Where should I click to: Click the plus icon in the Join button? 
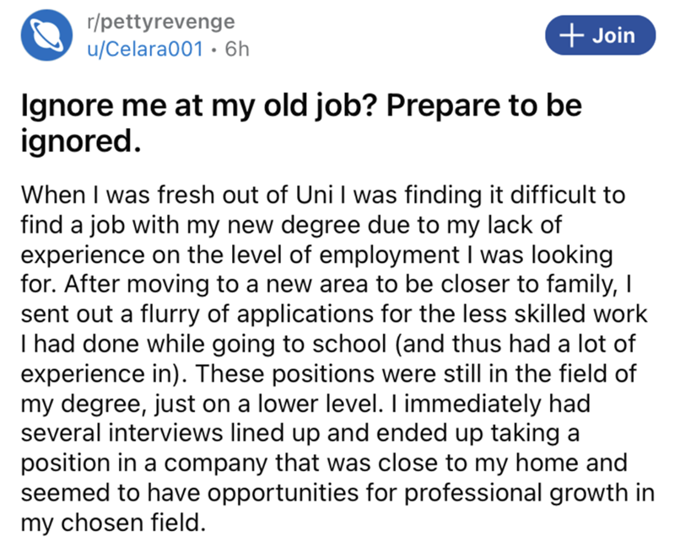pos(573,35)
